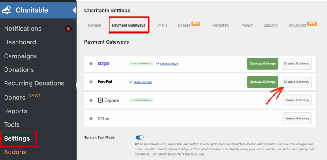Switch to the Security tab
The width and height of the screenshot is (327, 160).
coord(271,25)
